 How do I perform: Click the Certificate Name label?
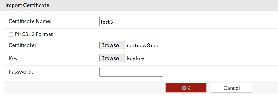[x=30, y=21]
